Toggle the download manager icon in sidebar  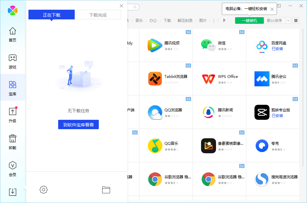(x=13, y=192)
